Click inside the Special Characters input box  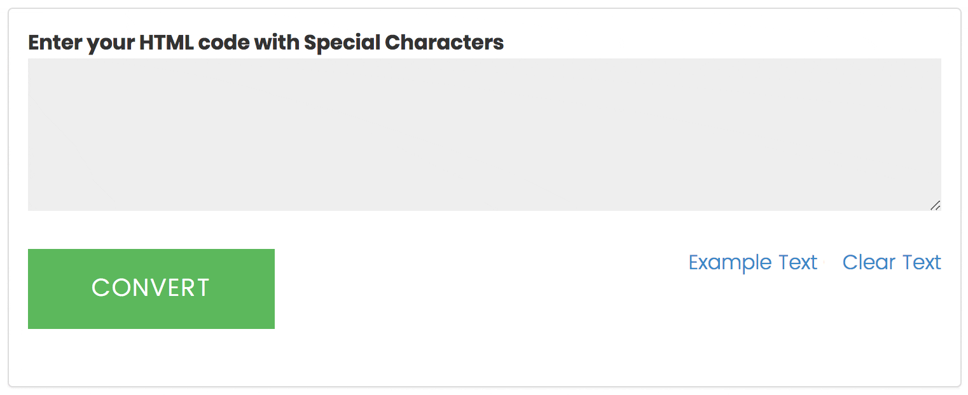(x=484, y=134)
